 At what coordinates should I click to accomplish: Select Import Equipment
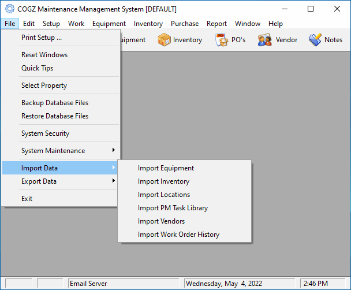(x=185, y=168)
